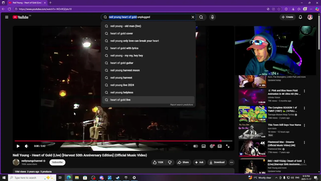This screenshot has height=181, width=321.
Task: Select suggestion 'heart of gold cover'
Action: 148,33
